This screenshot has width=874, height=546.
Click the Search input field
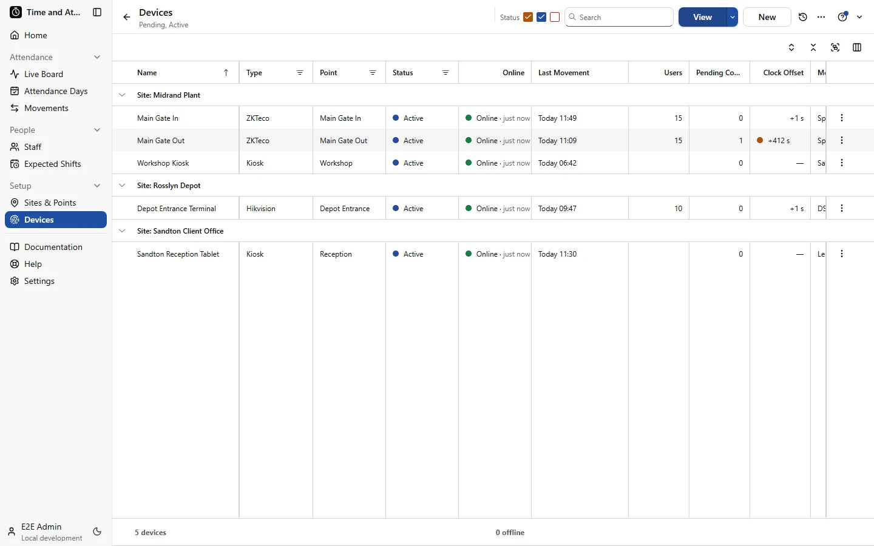[x=619, y=17]
